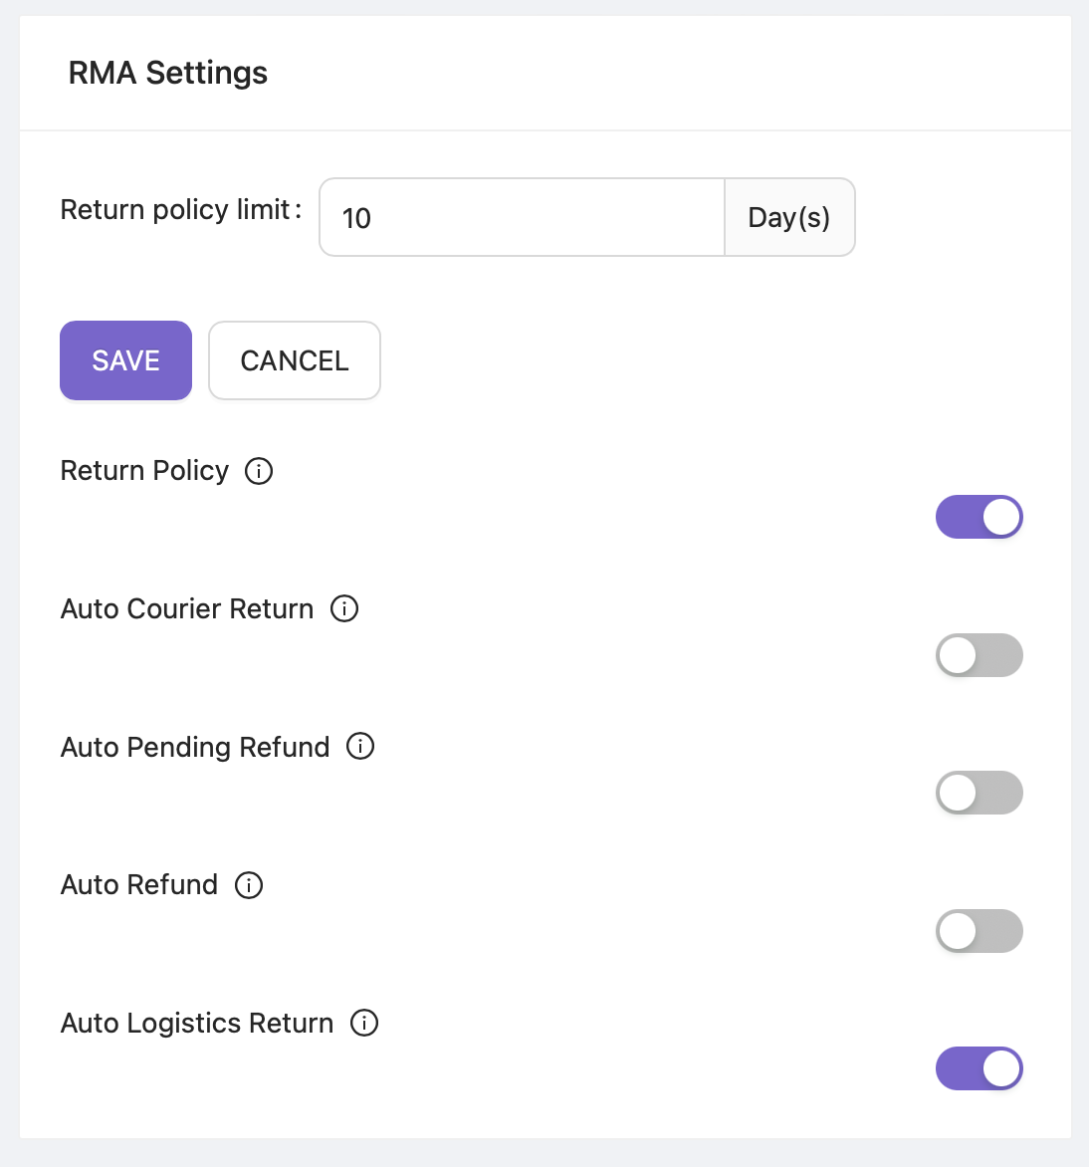Select the Return Policy setting label text
The width and height of the screenshot is (1089, 1167).
pyautogui.click(x=145, y=471)
